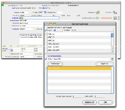This screenshot has height=110, width=125.
Task: Click the Seriennummer barcode icon in Wareneingang
Action: point(115,18)
